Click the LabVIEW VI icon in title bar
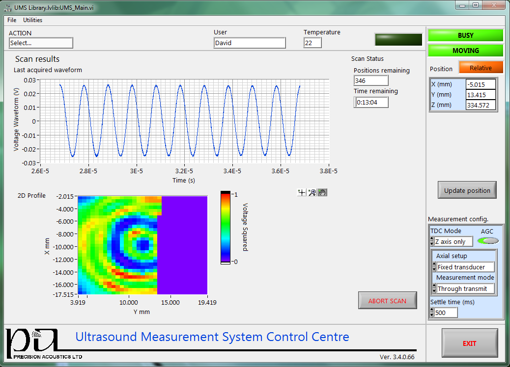 point(8,7)
